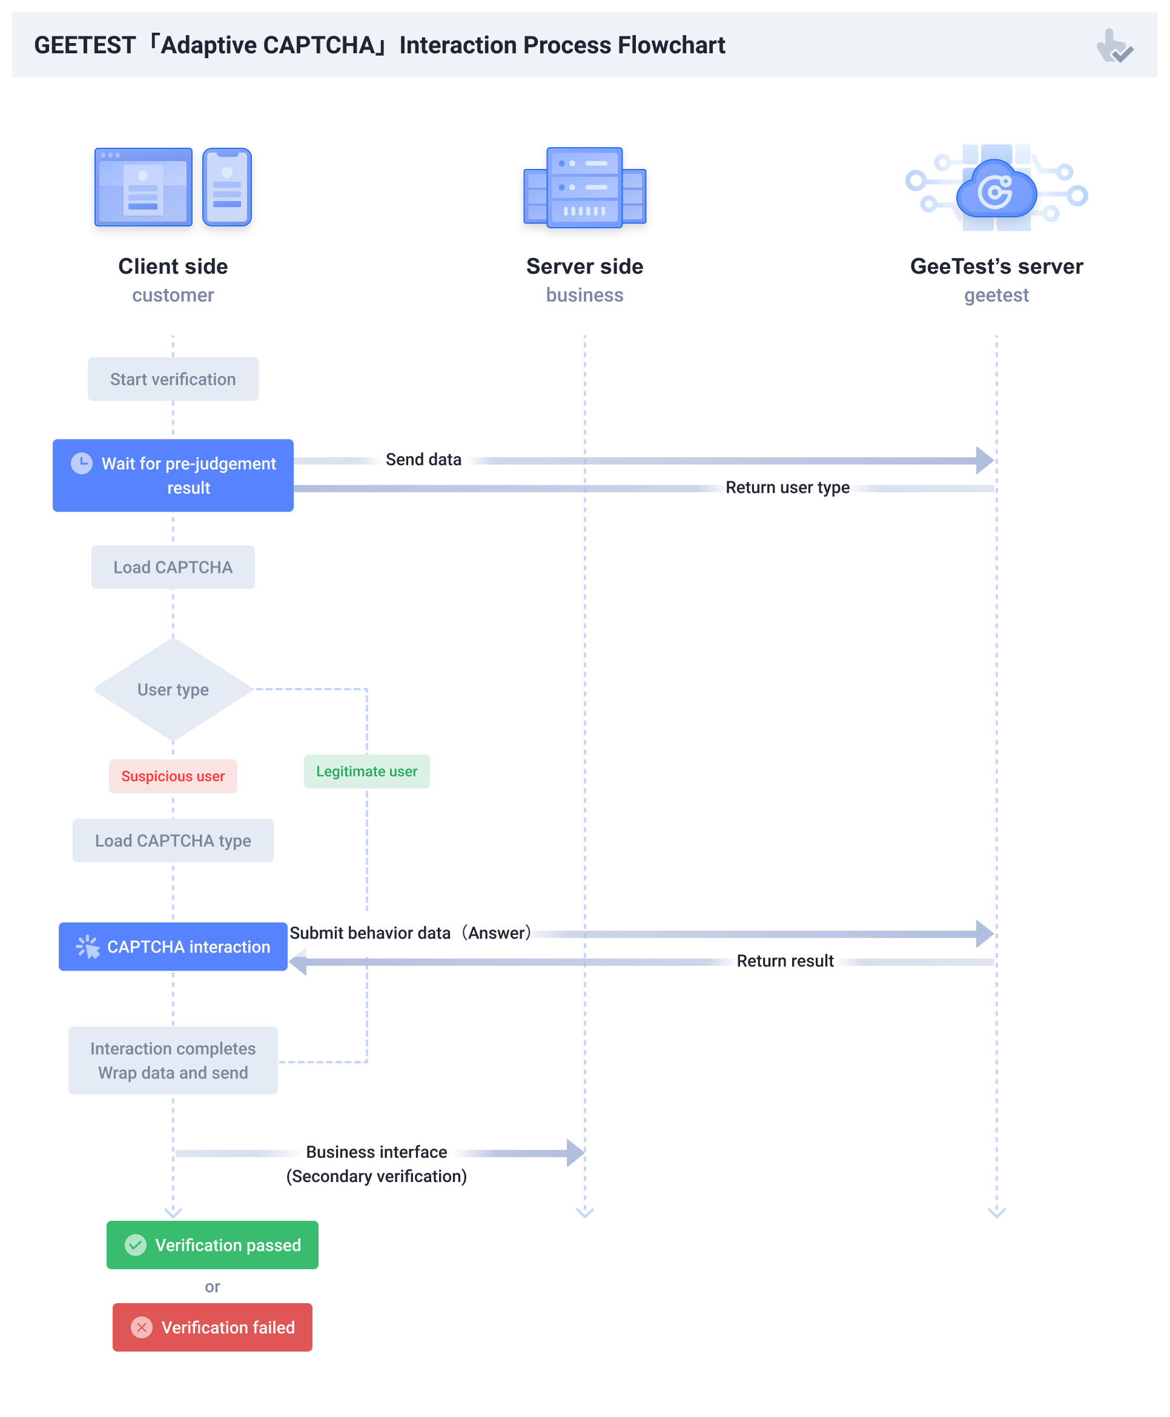1170x1417 pixels.
Task: Select the Legitimate user branch label
Action: pos(366,771)
